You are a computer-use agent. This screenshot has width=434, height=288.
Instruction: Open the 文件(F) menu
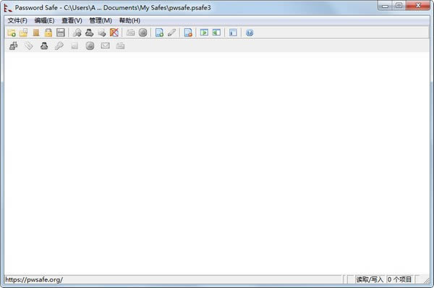[17, 20]
